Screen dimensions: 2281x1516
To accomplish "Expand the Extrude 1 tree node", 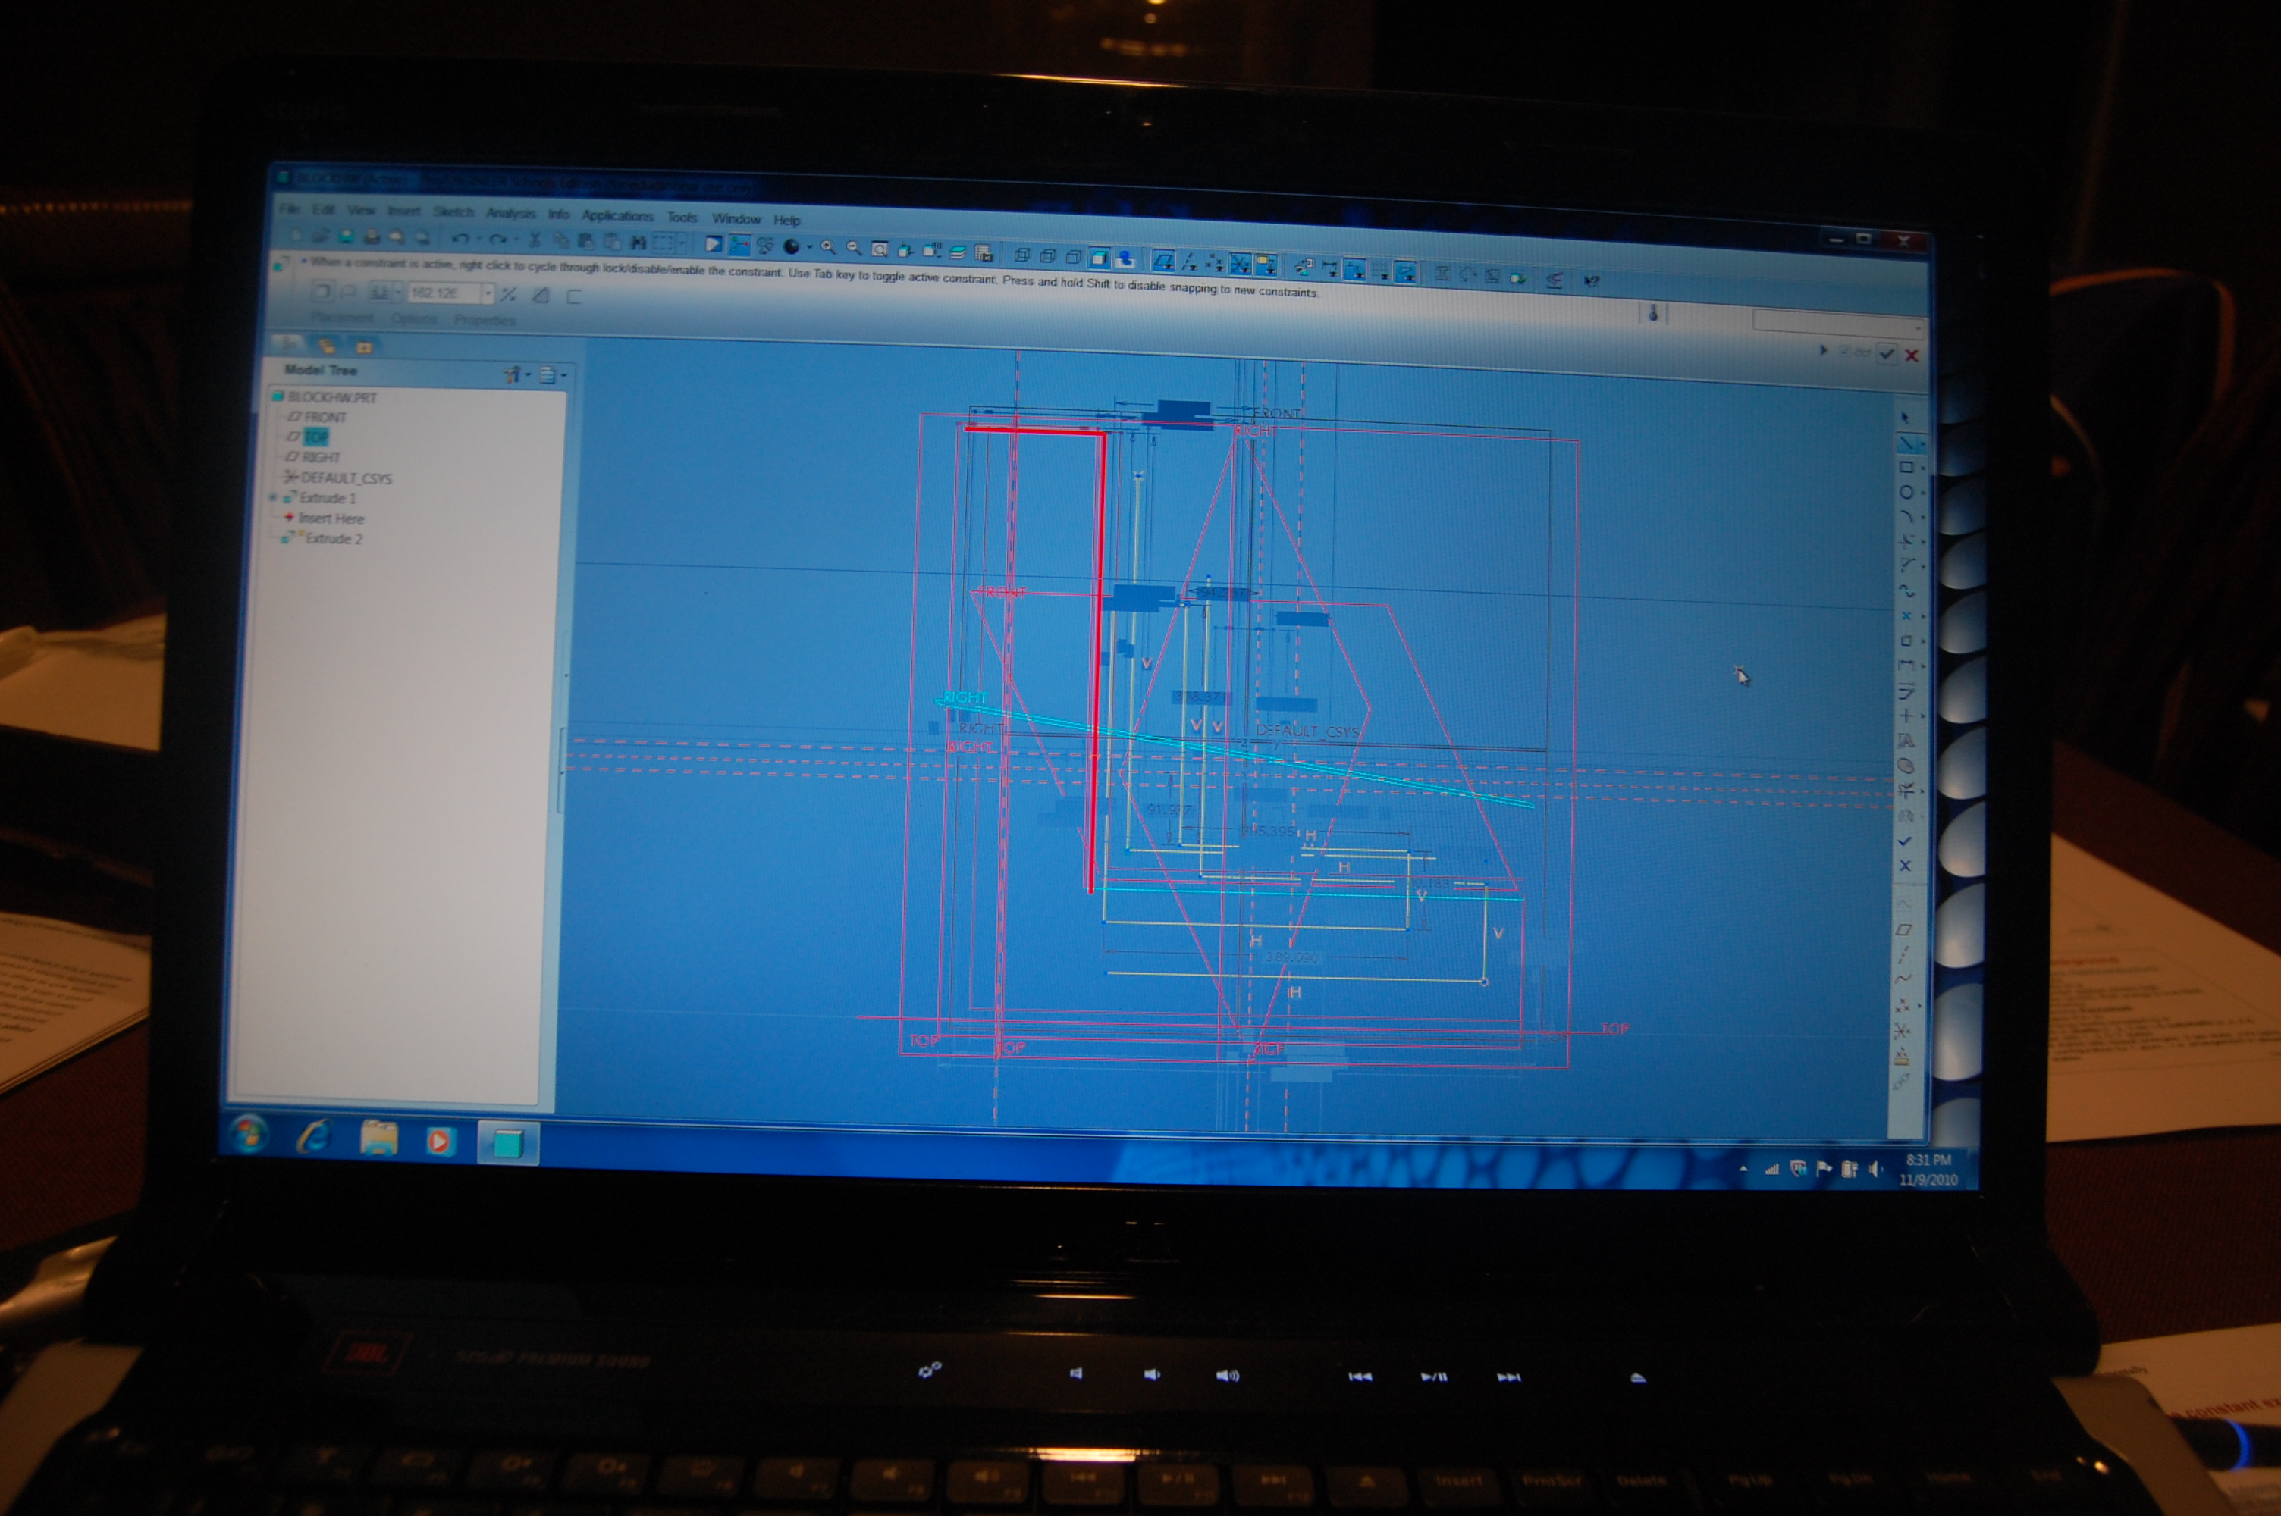I will pos(274,498).
